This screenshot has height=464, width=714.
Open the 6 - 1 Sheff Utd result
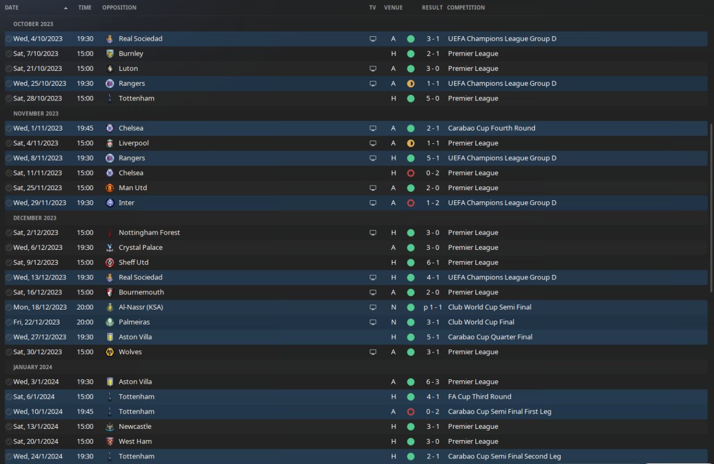point(432,263)
